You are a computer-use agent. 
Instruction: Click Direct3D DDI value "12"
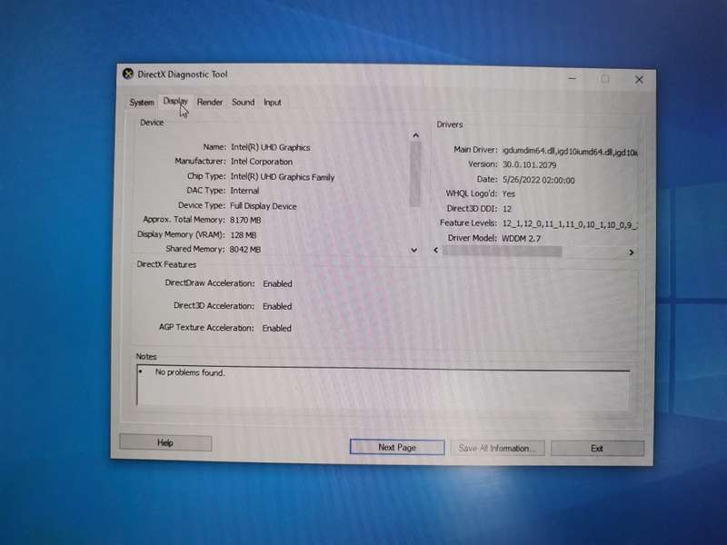coord(507,209)
